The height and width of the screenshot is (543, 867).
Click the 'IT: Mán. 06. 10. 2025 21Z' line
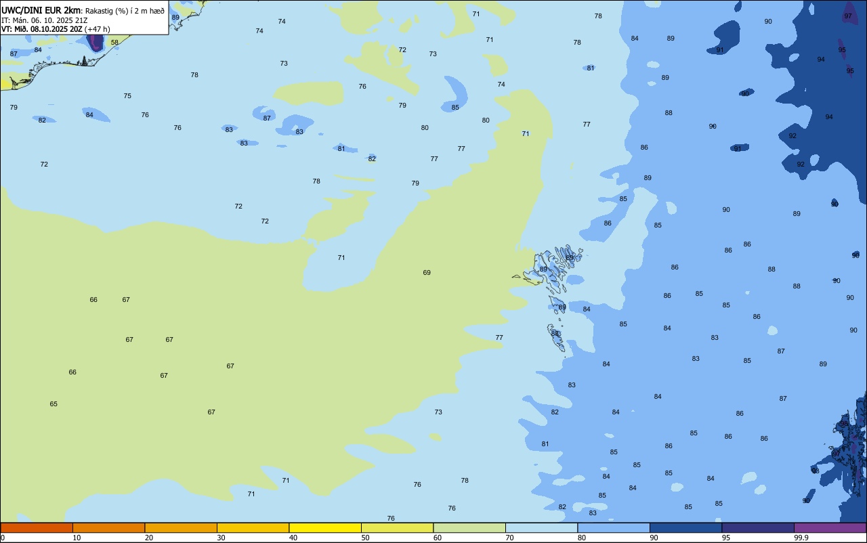(45, 20)
